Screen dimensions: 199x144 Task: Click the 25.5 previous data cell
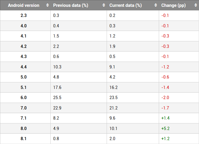point(57,98)
